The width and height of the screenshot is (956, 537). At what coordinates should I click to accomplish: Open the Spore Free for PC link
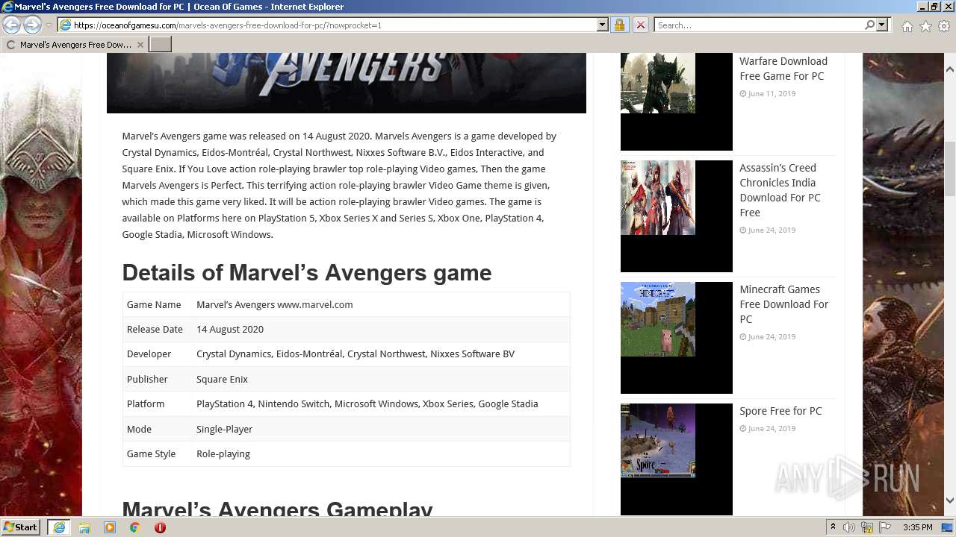(780, 411)
